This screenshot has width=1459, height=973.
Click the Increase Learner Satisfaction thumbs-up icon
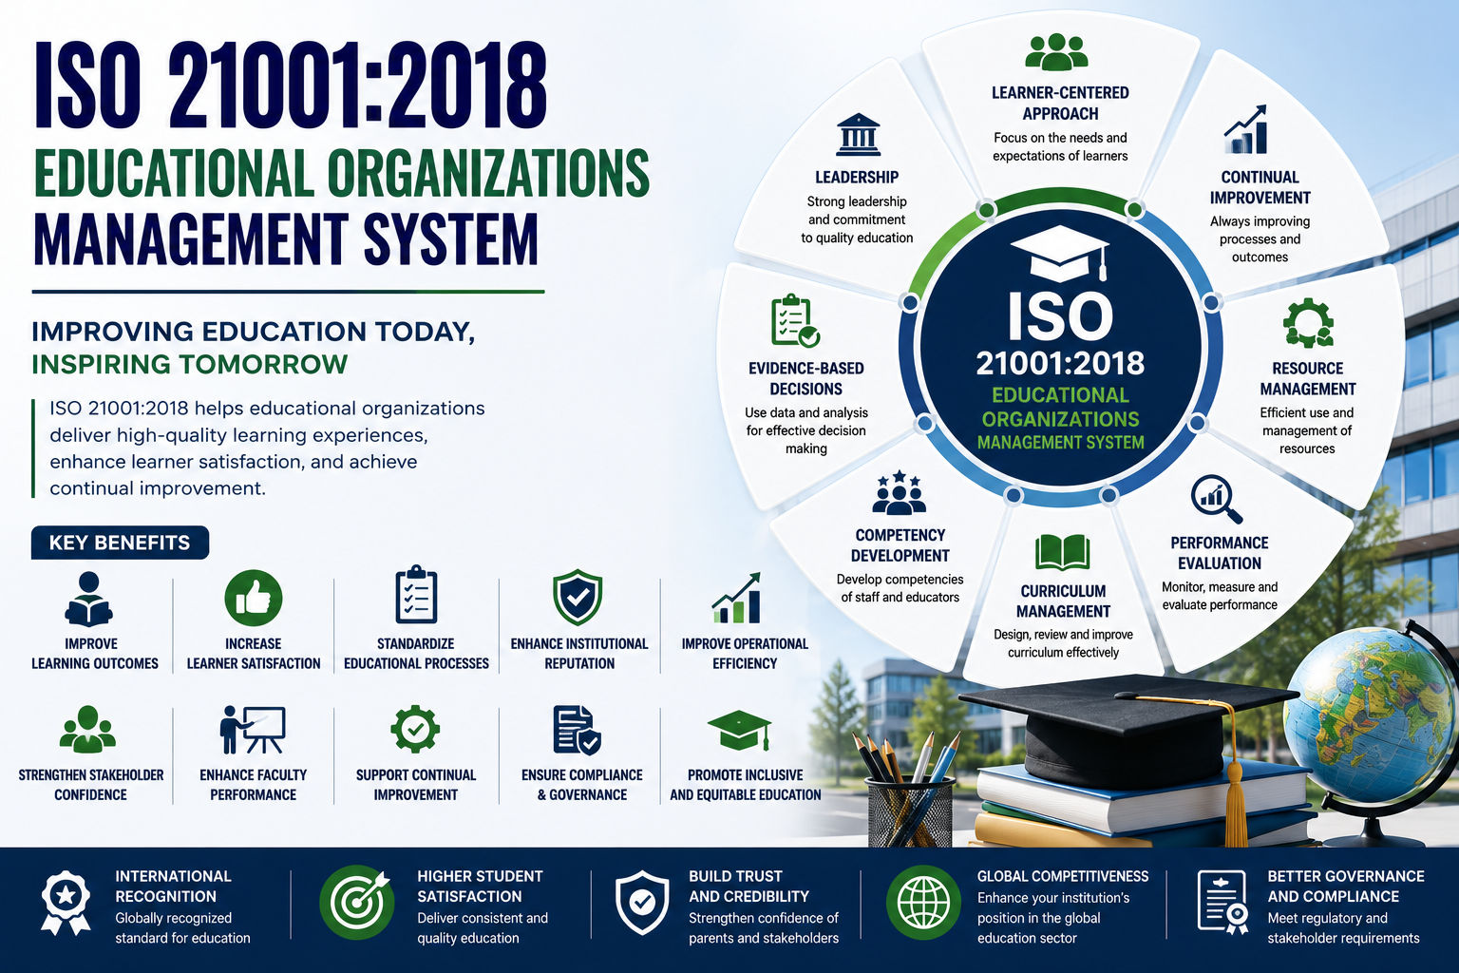click(x=253, y=599)
